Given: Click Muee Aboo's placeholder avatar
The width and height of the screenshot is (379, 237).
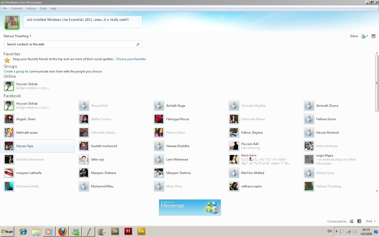Looking at the screenshot, I should [159, 186].
